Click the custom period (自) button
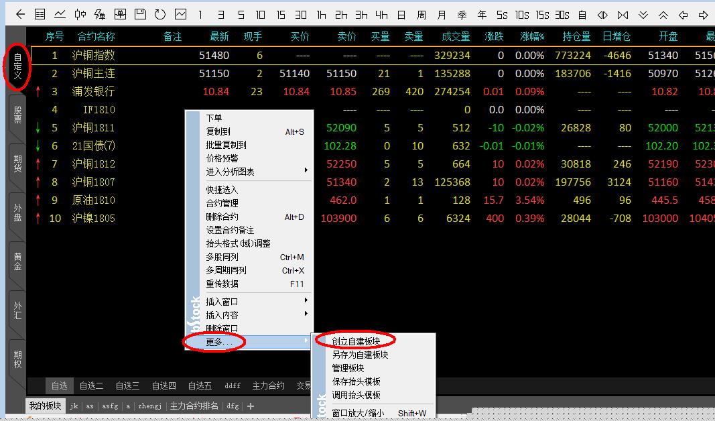The width and height of the screenshot is (715, 421). 582,15
